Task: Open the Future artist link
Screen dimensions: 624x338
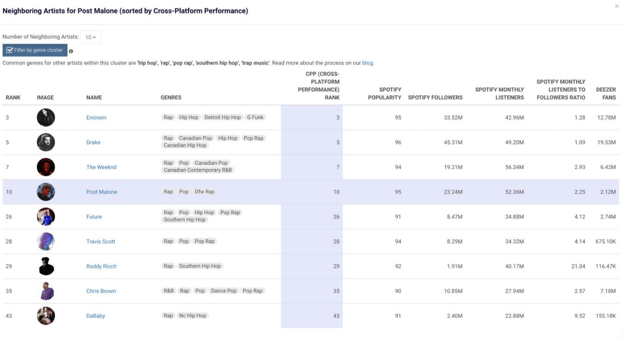Action: pyautogui.click(x=94, y=217)
